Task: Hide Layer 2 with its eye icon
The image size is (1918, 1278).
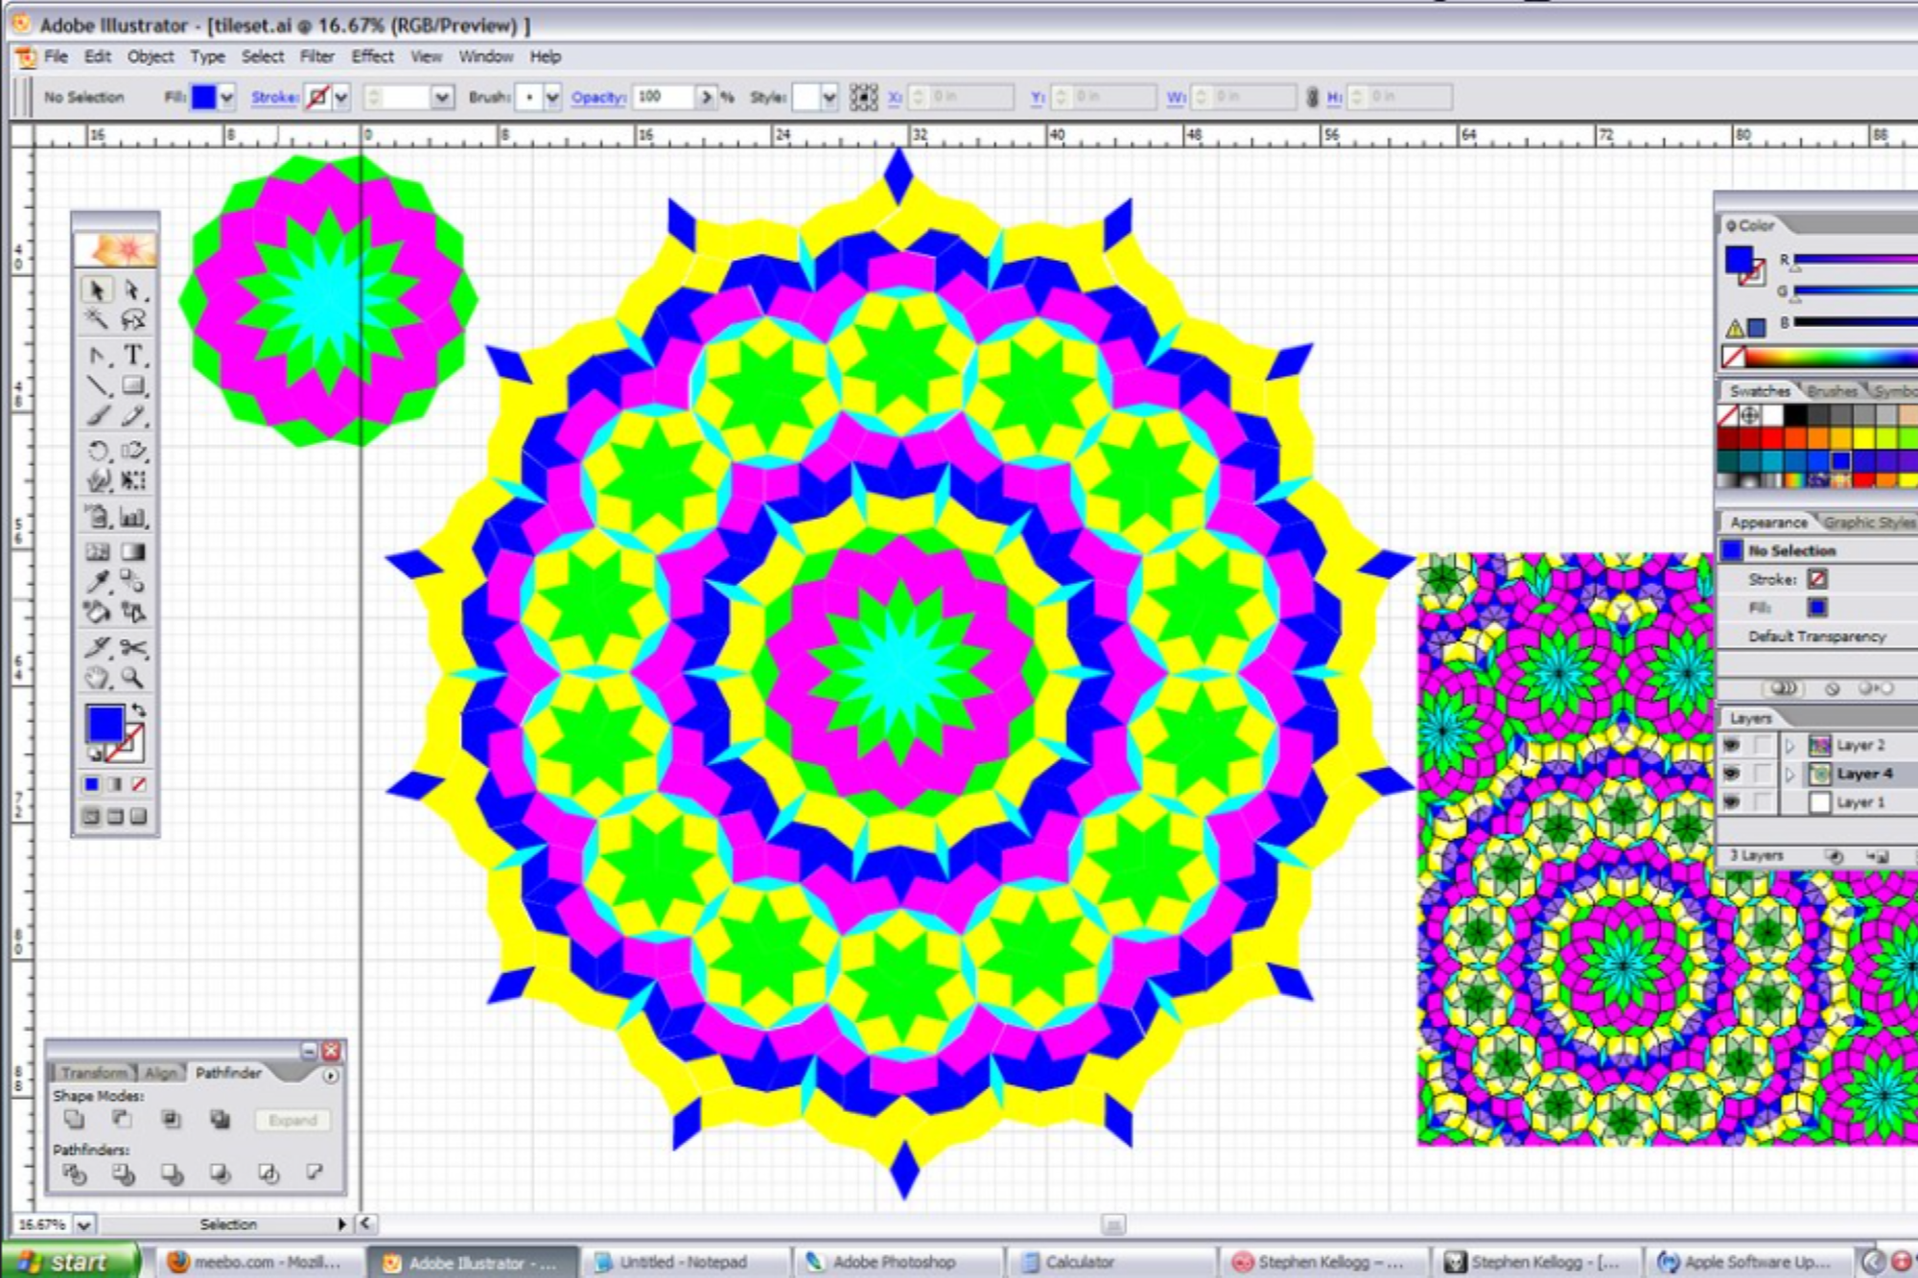Action: (1731, 745)
